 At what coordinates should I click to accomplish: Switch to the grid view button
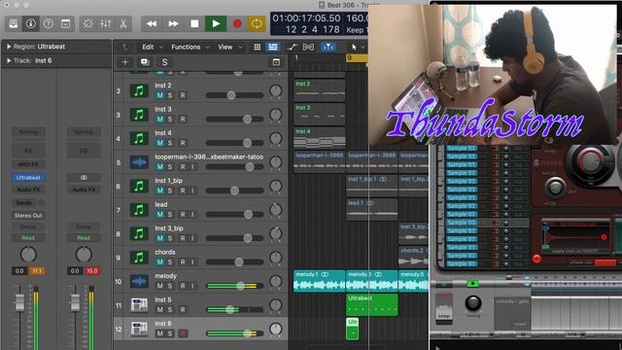pyautogui.click(x=257, y=47)
